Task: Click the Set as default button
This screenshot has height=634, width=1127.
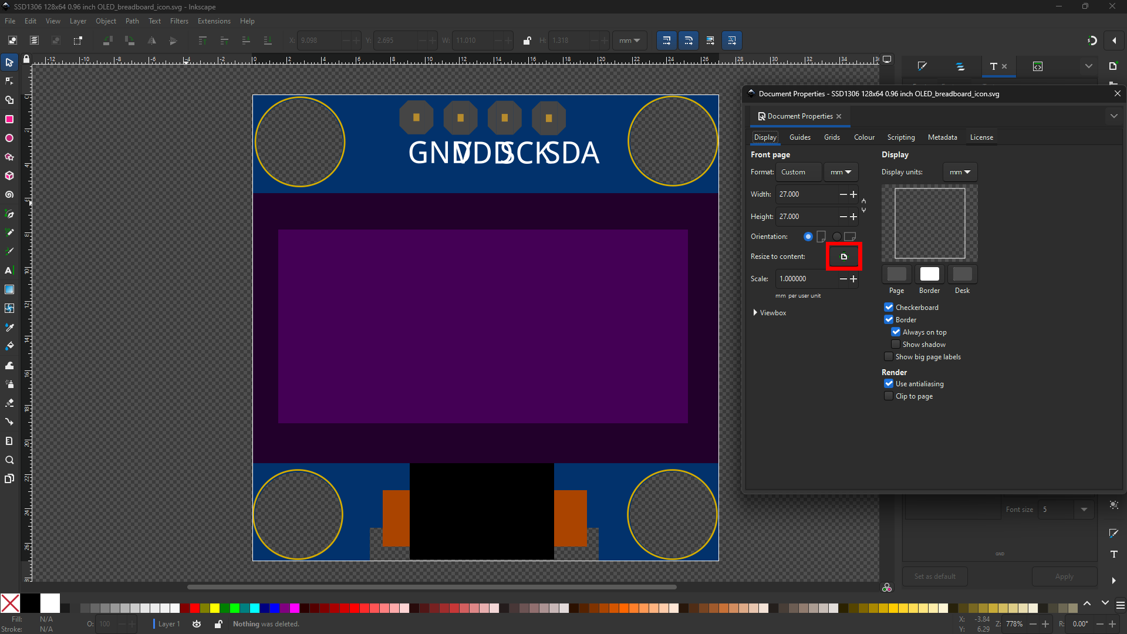Action: (x=934, y=576)
